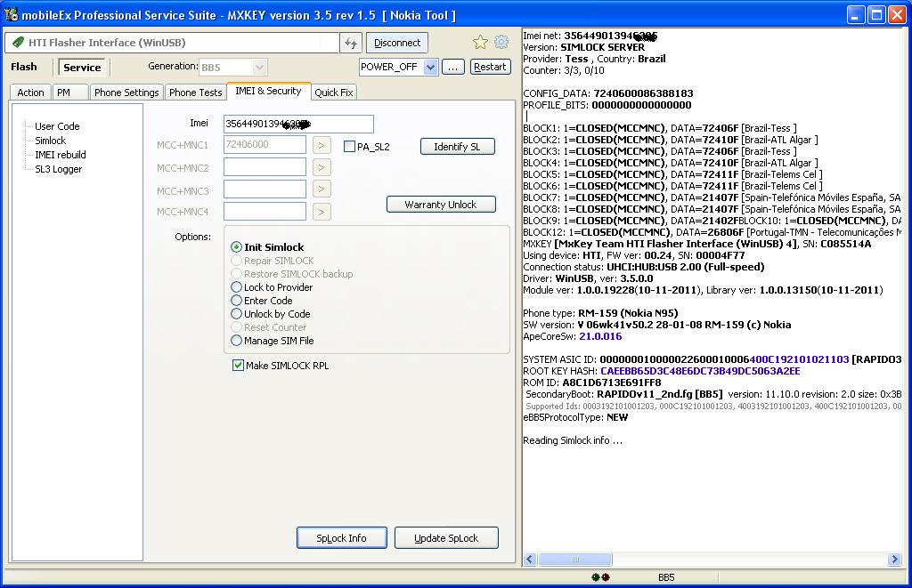Open the POWER_OFF mode dropdown
The height and width of the screenshot is (588, 912).
coord(430,67)
